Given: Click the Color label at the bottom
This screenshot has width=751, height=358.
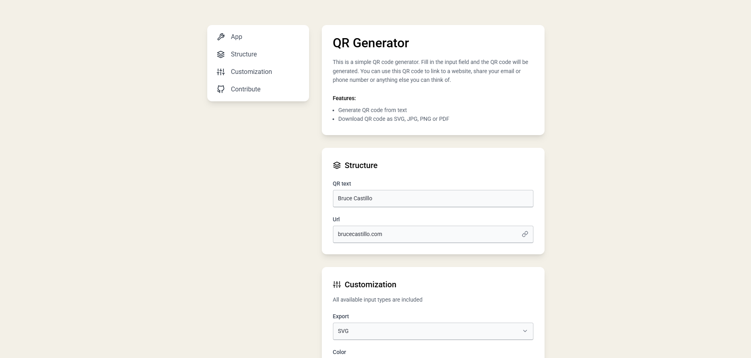Looking at the screenshot, I should (339, 352).
